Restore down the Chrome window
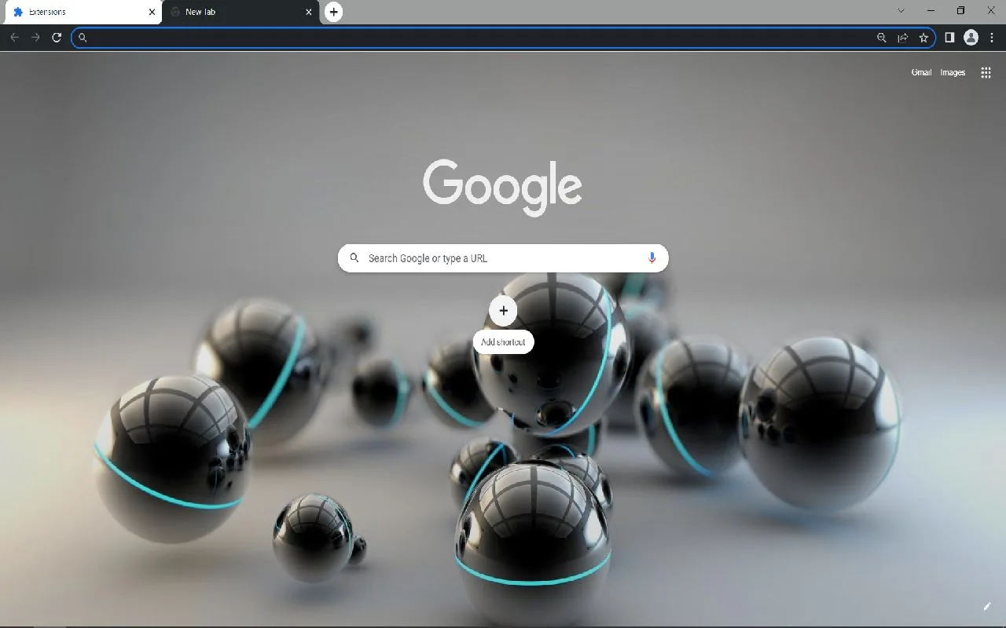Viewport: 1006px width, 628px height. [960, 11]
